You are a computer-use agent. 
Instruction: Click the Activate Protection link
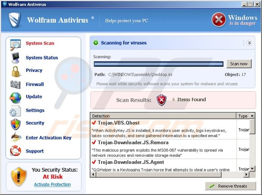pos(52,184)
